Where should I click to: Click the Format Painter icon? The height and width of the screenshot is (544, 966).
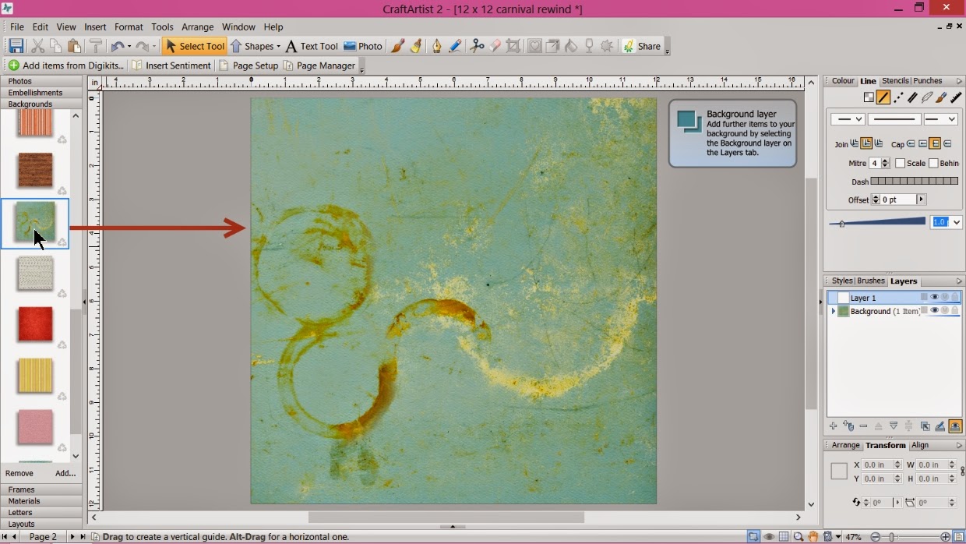point(96,46)
